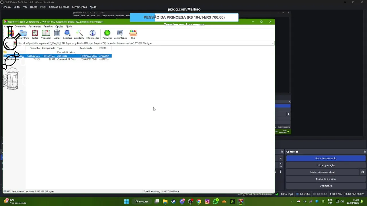Click the taskbar Procurar search box
This screenshot has width=367, height=206.
(x=142, y=201)
